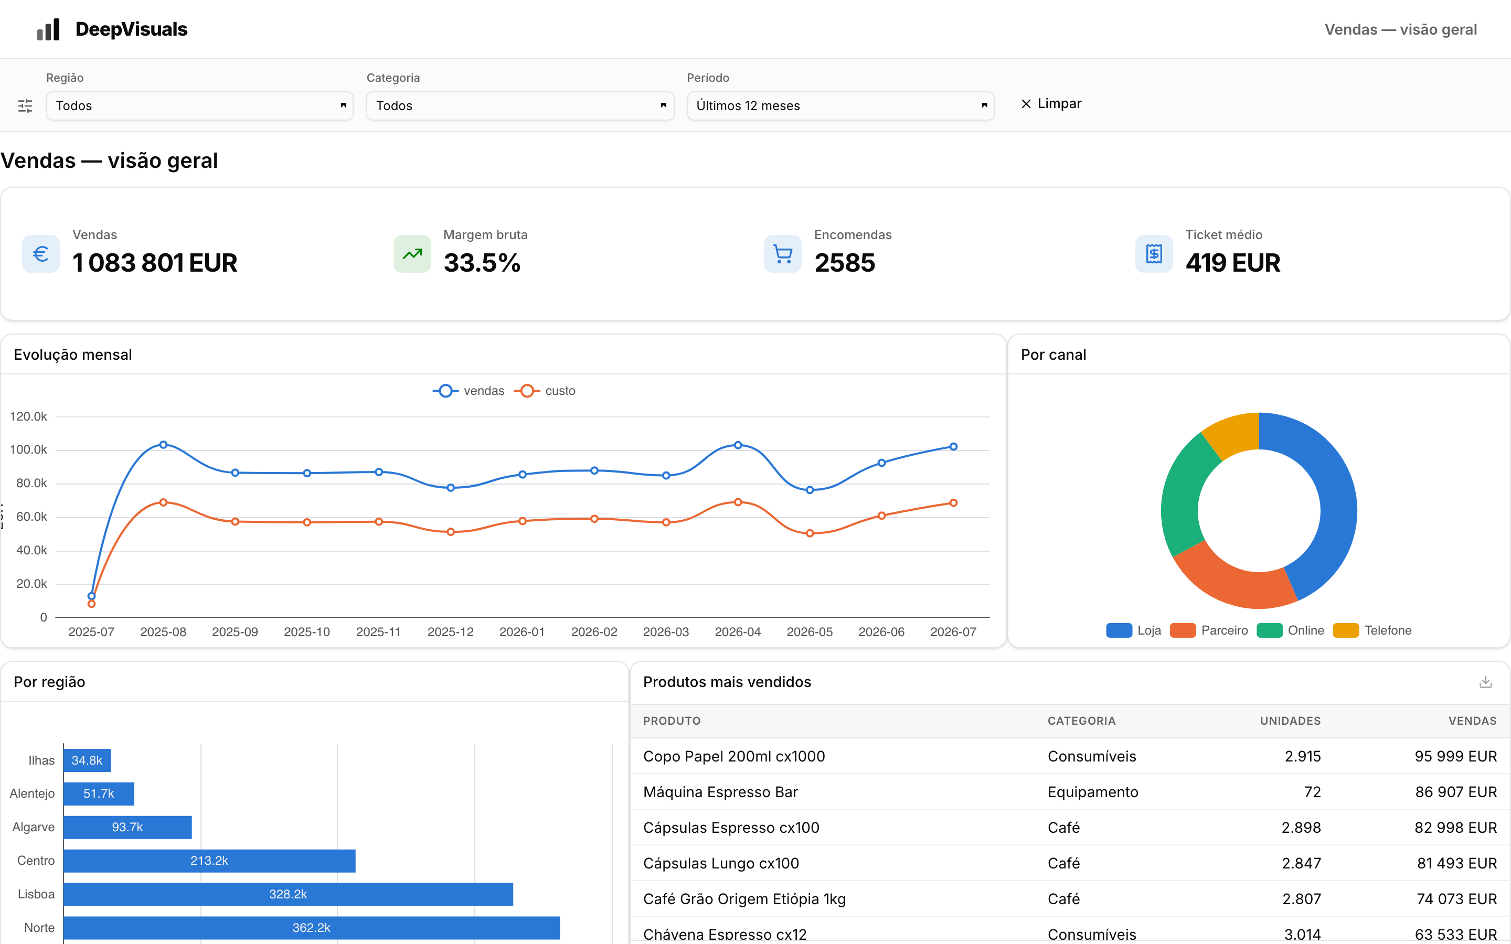This screenshot has height=944, width=1511.
Task: Click the Centro 213.2k bar
Action: pos(209,861)
